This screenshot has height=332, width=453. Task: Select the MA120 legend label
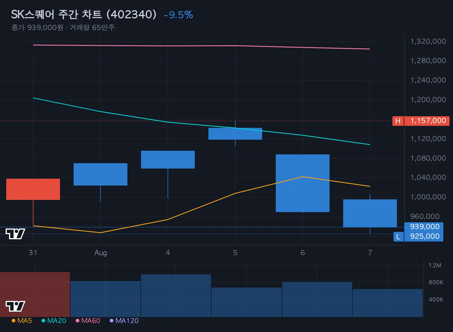[x=127, y=321]
